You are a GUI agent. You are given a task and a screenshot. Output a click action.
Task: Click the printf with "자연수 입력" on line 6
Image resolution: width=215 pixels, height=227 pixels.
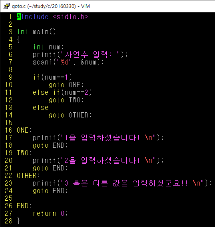click(80, 55)
